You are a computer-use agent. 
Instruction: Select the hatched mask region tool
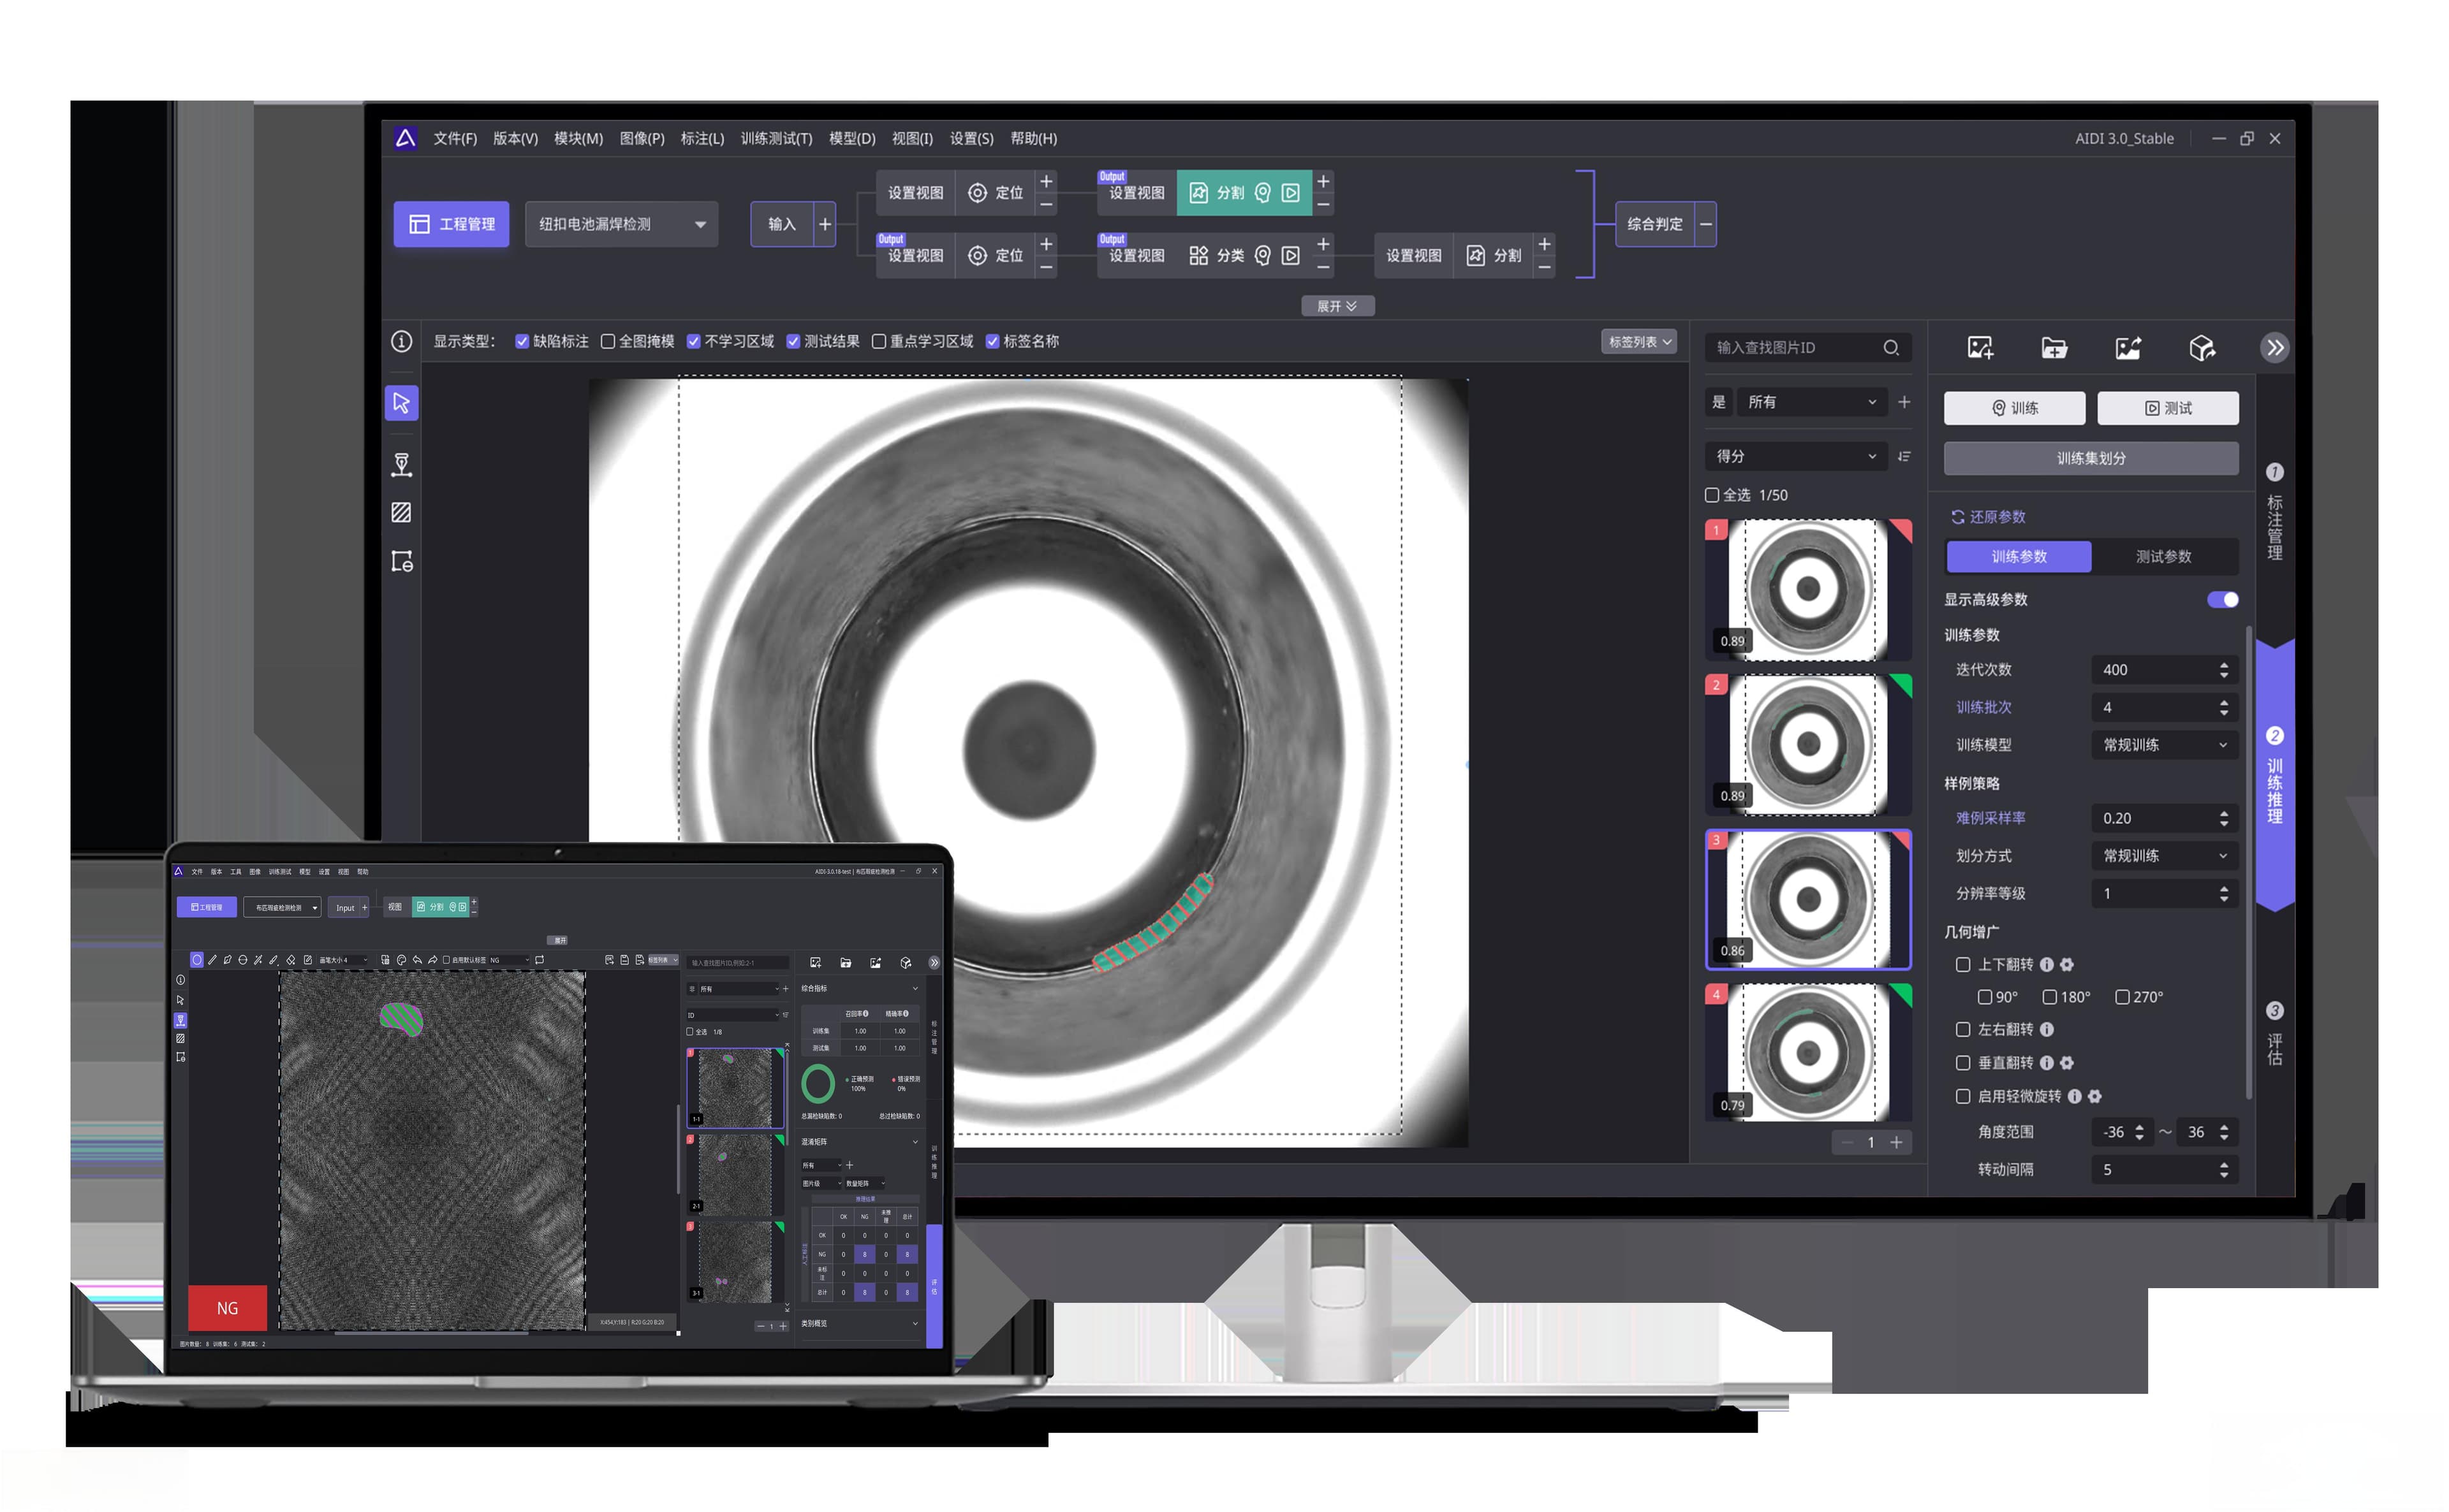(401, 513)
